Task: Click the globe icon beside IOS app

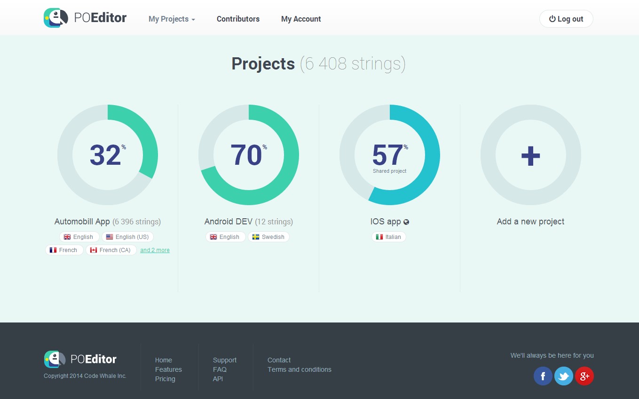Action: [x=406, y=222]
